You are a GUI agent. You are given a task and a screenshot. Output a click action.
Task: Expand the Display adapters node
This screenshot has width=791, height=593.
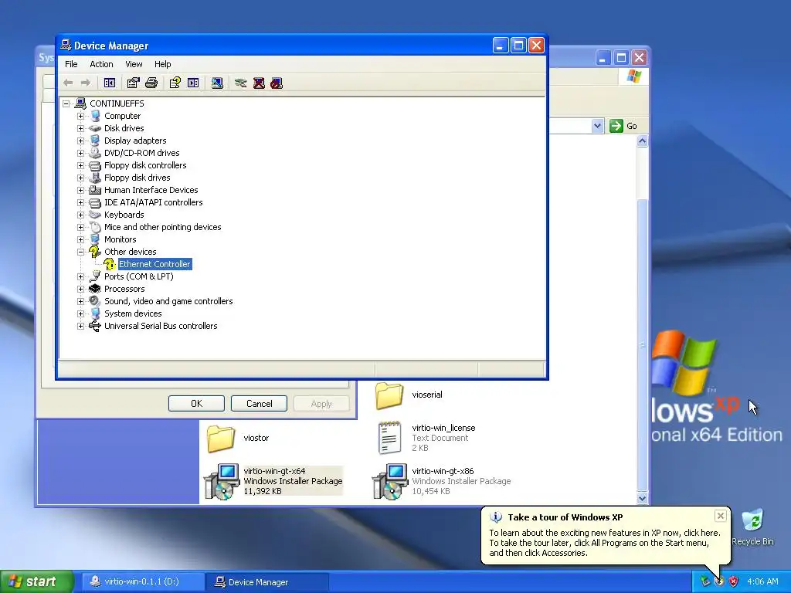[80, 141]
